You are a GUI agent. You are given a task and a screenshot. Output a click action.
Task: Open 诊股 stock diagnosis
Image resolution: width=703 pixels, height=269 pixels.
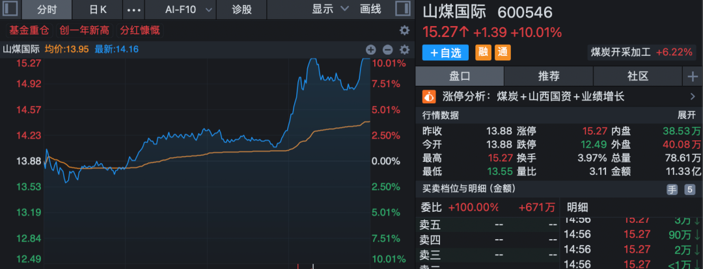242,9
